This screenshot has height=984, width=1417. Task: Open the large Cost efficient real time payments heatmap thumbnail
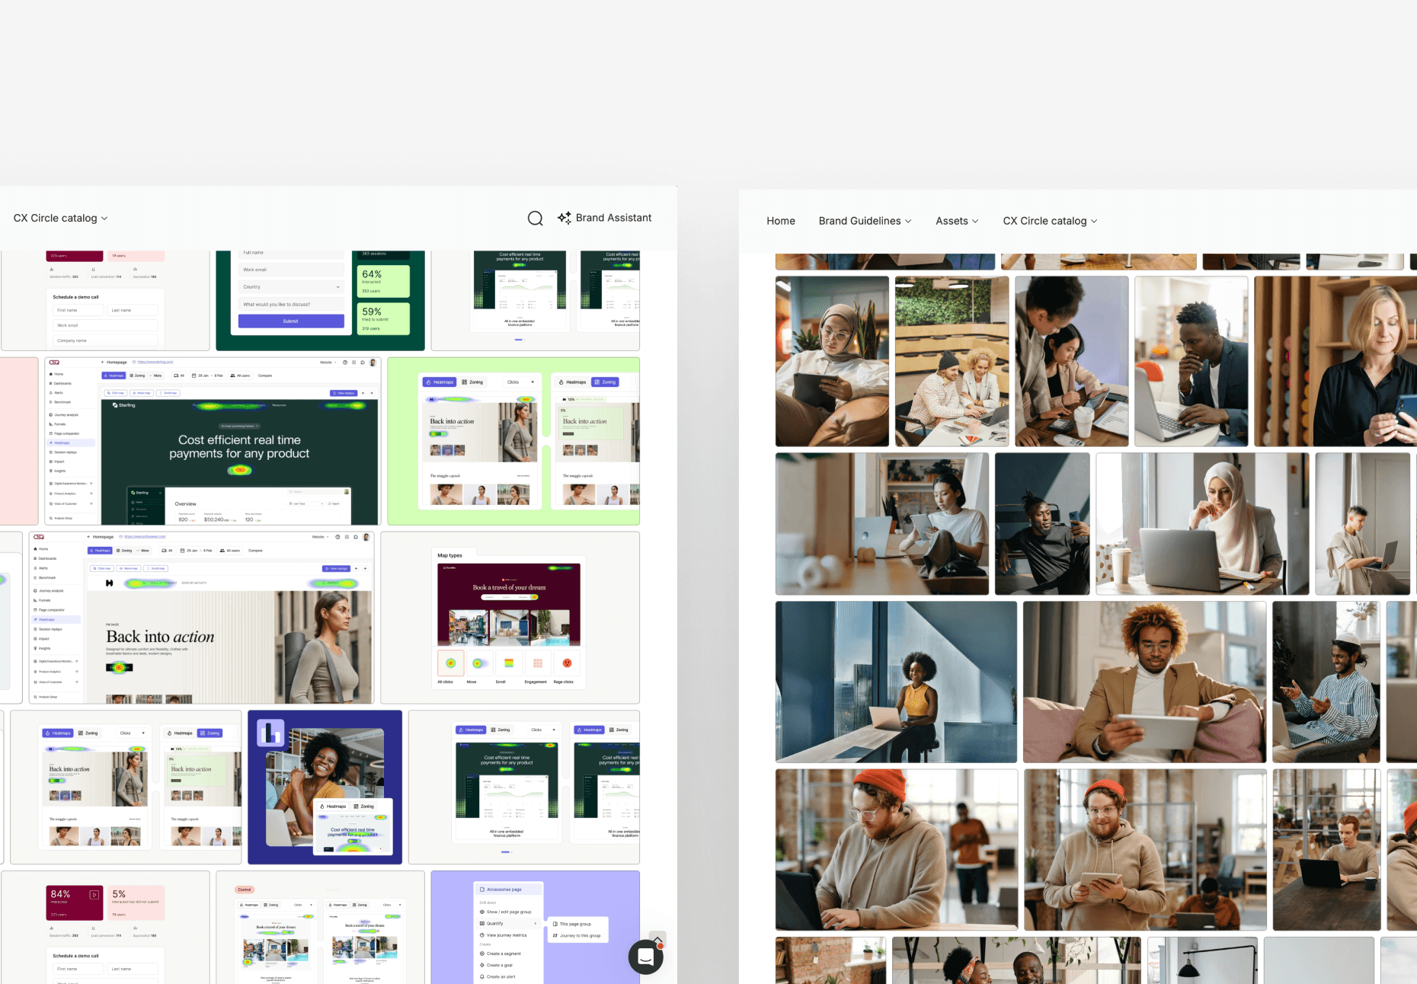213,441
